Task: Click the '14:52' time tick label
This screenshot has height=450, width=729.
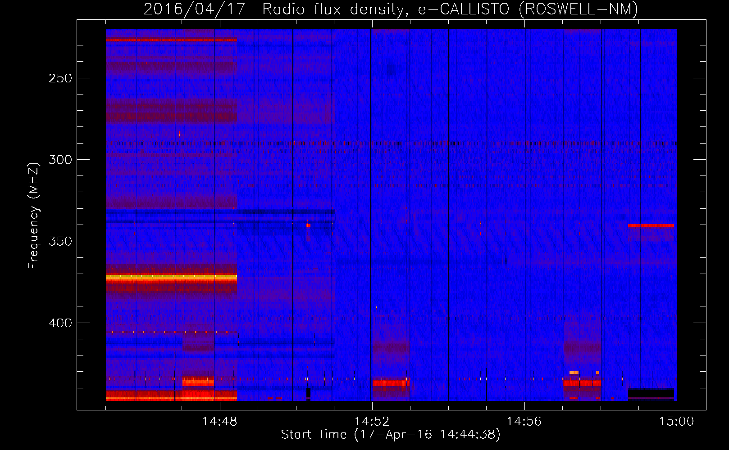Action: tap(372, 422)
